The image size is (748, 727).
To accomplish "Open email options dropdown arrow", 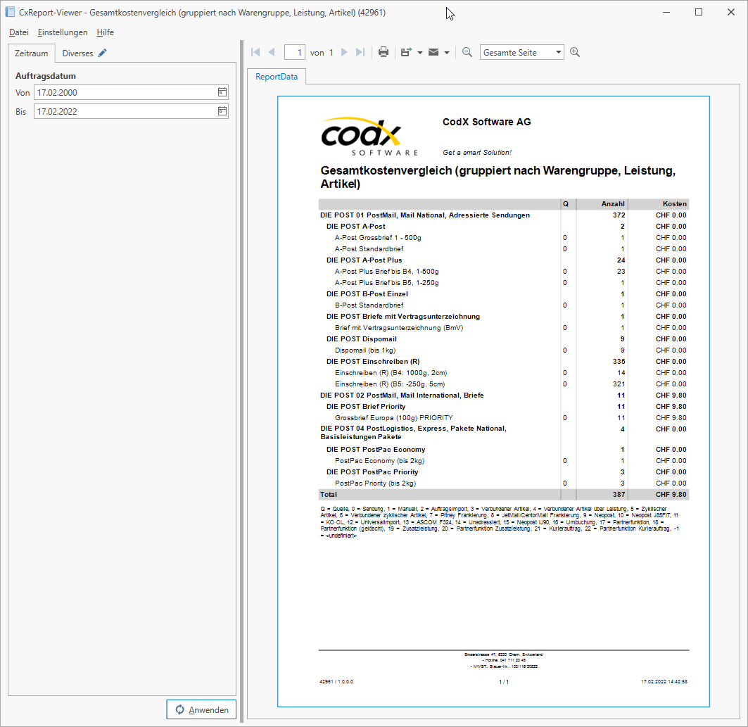I will (x=447, y=53).
